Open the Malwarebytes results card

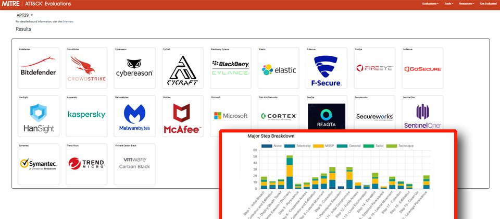click(134, 116)
